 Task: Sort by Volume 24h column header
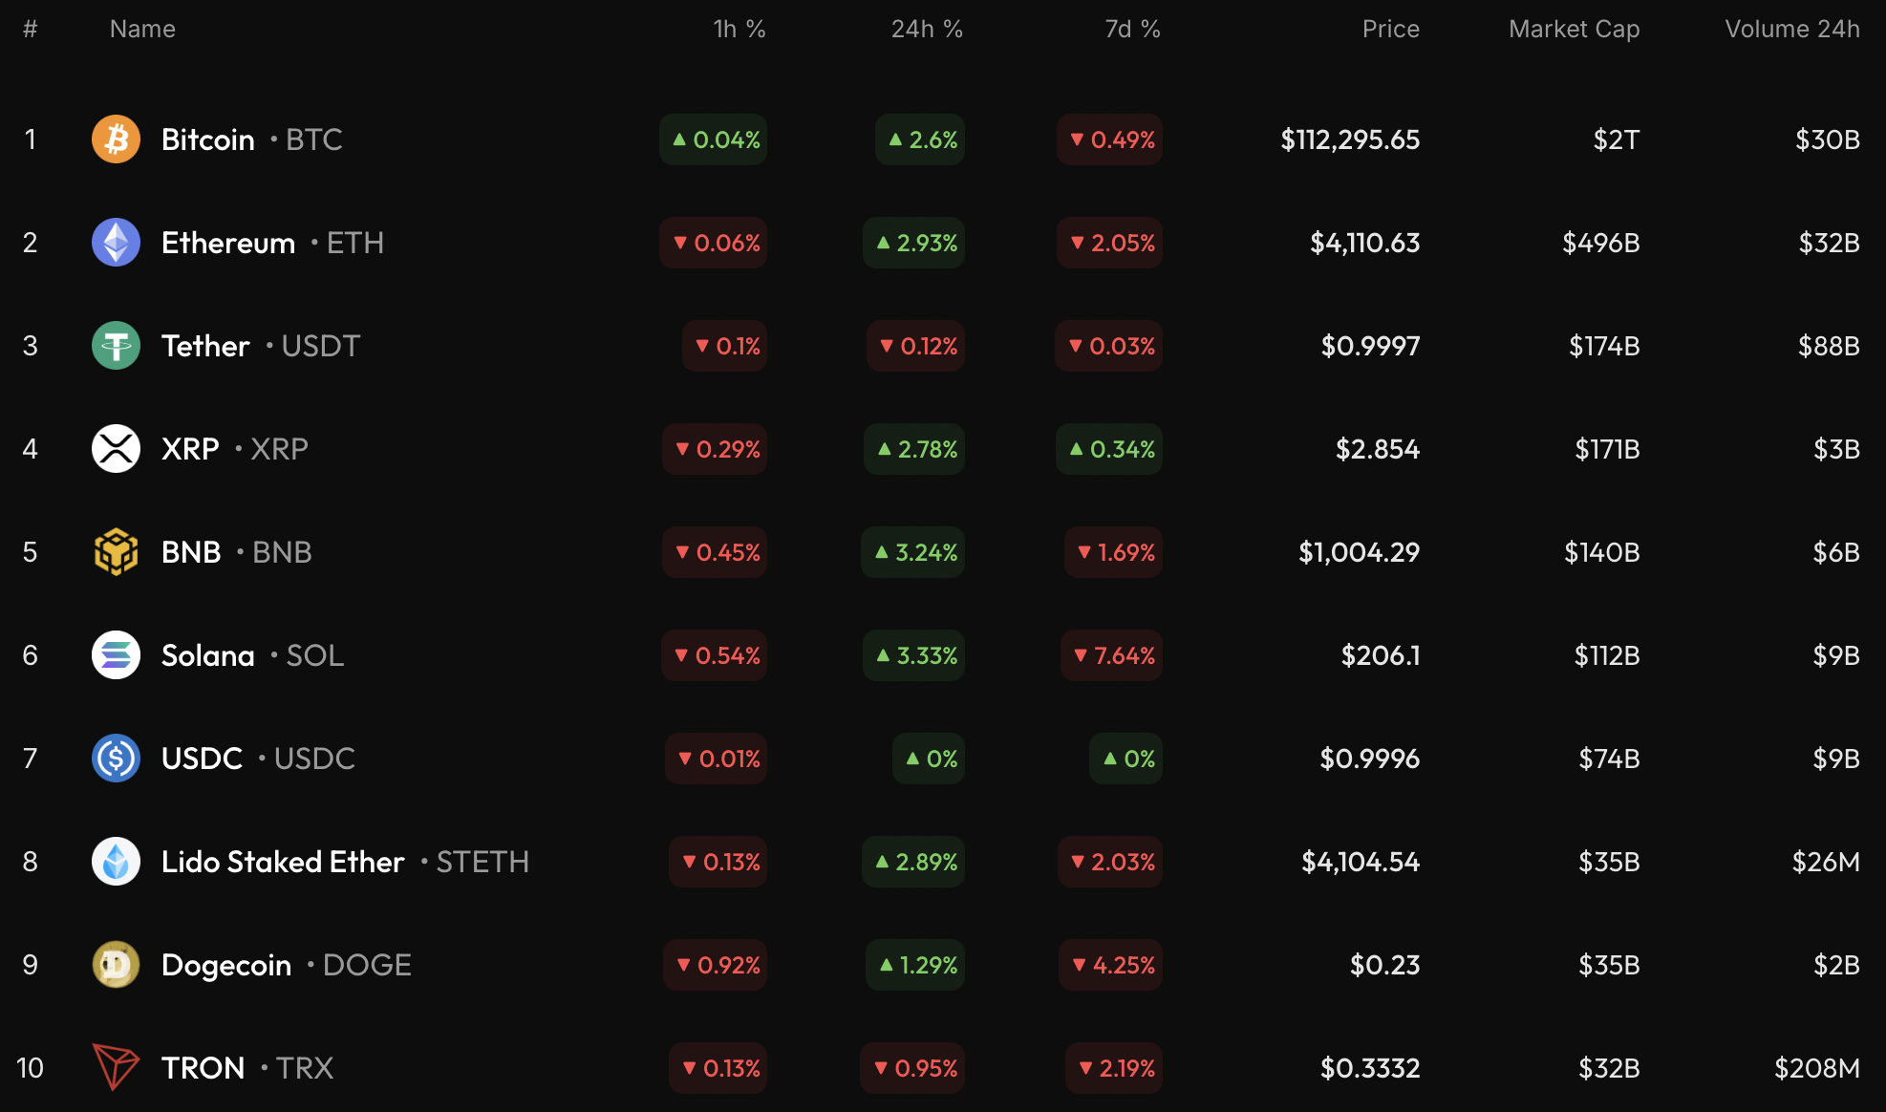[1791, 30]
